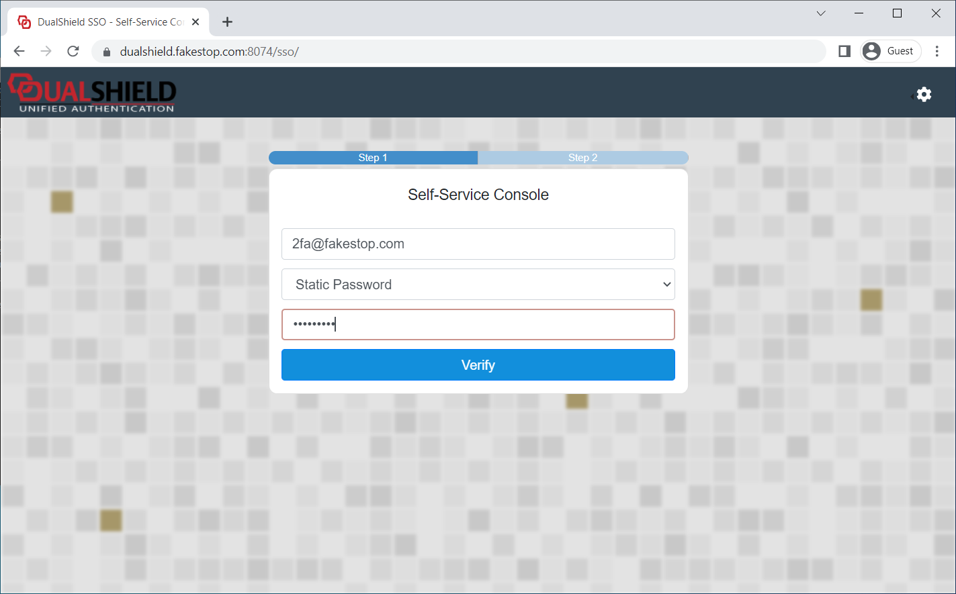Open the Chrome three-dot menu
956x594 pixels.
pyautogui.click(x=937, y=52)
